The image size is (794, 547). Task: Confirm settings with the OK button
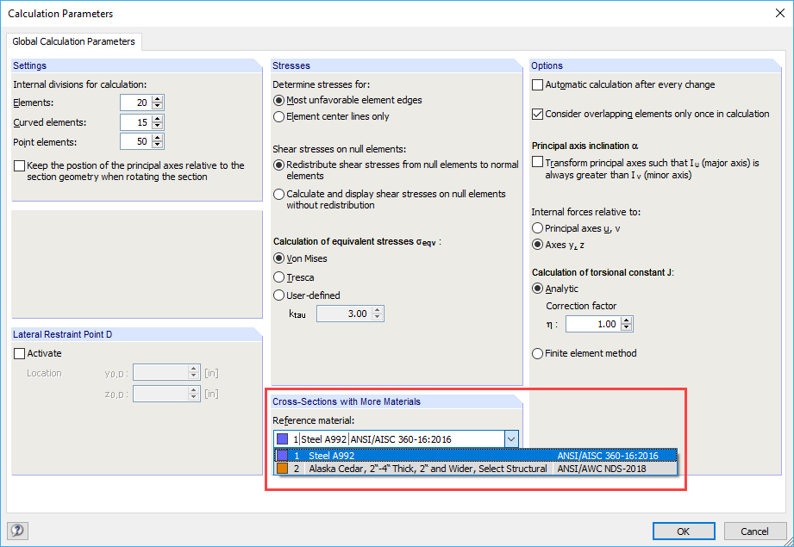coord(684,531)
